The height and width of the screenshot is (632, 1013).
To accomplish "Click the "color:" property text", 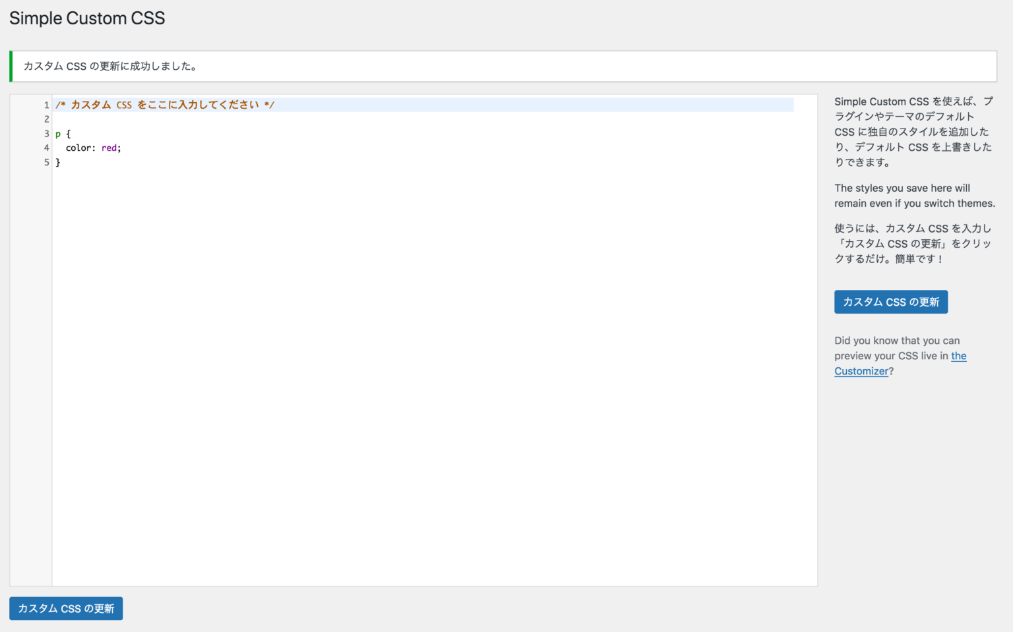I will coord(80,148).
